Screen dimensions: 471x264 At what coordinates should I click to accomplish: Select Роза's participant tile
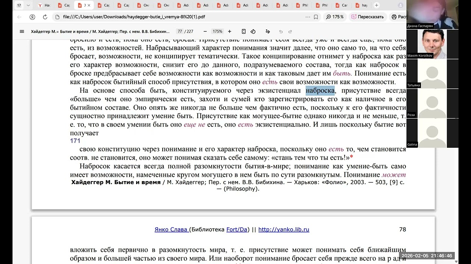tap(432, 103)
